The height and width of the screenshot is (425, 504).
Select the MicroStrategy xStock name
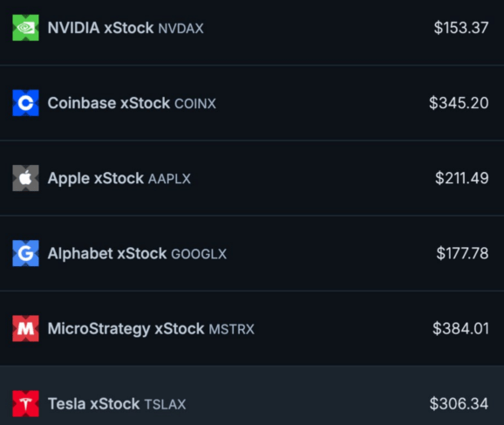[126, 329]
